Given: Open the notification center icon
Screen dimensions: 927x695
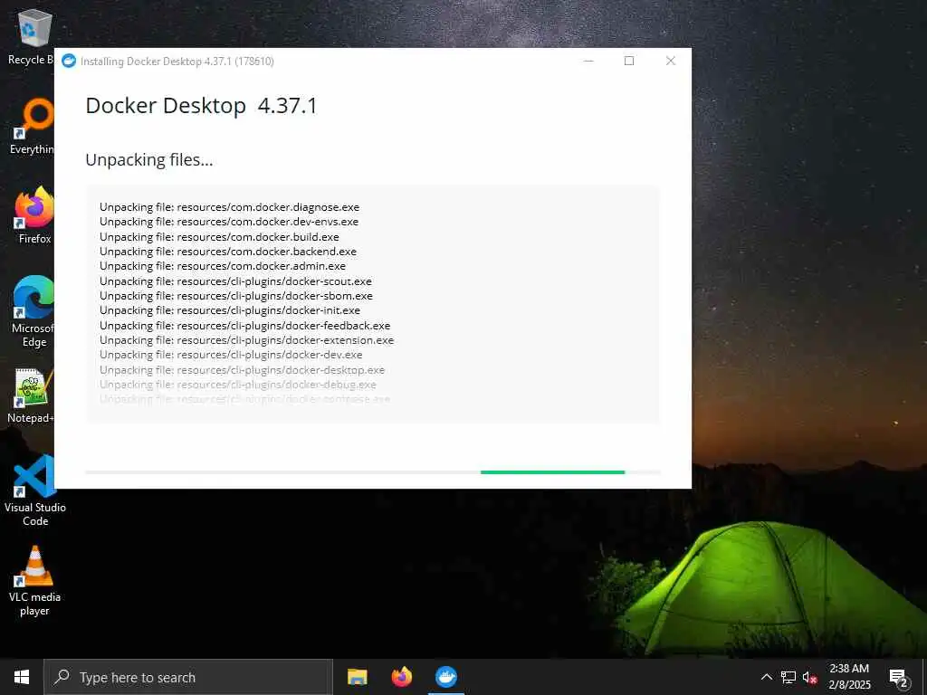Looking at the screenshot, I should pyautogui.click(x=898, y=677).
